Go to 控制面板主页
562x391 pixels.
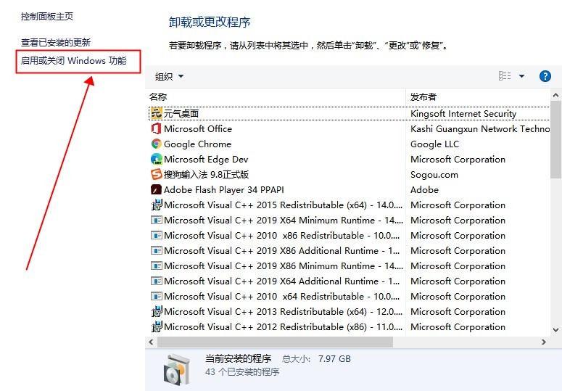[x=47, y=16]
